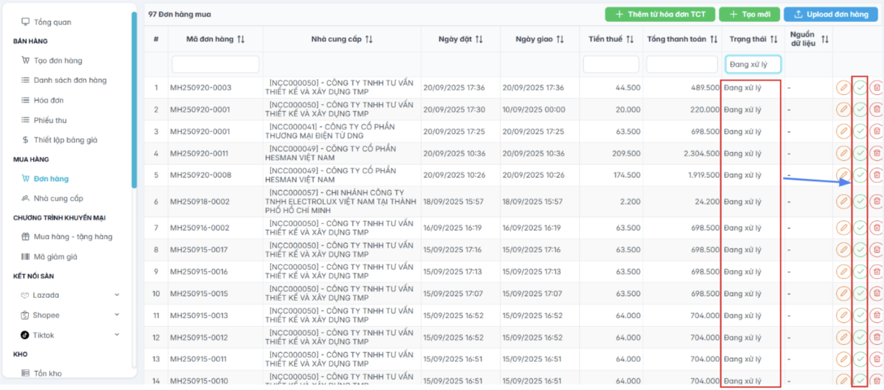Open the Tổng quan overview page
The width and height of the screenshot is (884, 390).
click(x=52, y=22)
